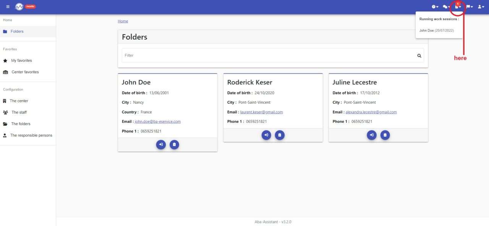
Task: Click John Doe's email link
Action: (x=157, y=121)
